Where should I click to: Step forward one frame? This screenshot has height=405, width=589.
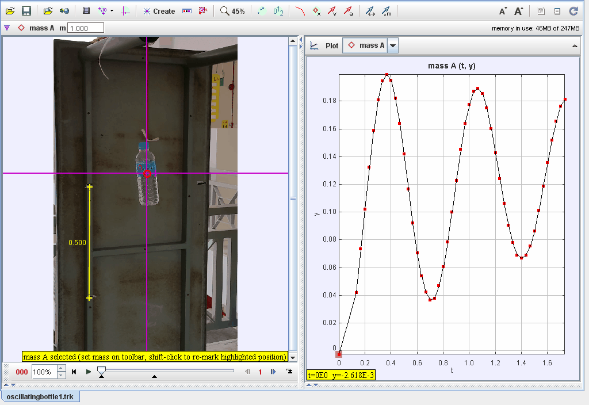click(x=273, y=372)
